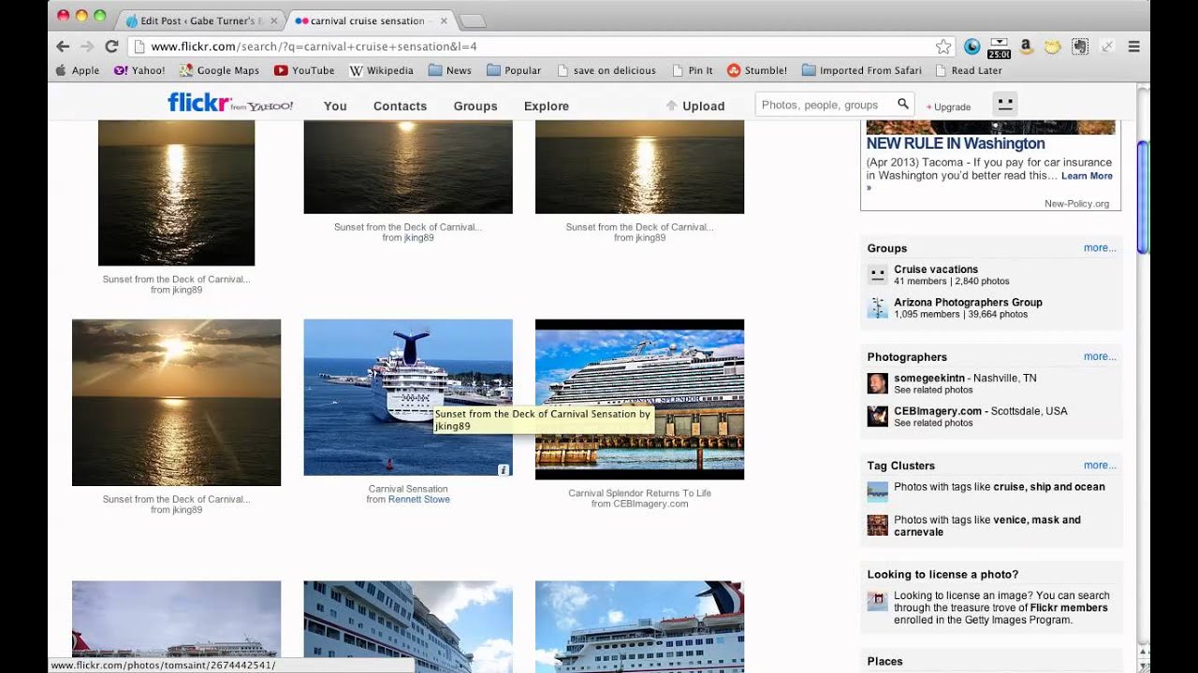Click the diagonal arrows extension icon
Viewport: 1198px width, 673px height.
pos(1107,46)
